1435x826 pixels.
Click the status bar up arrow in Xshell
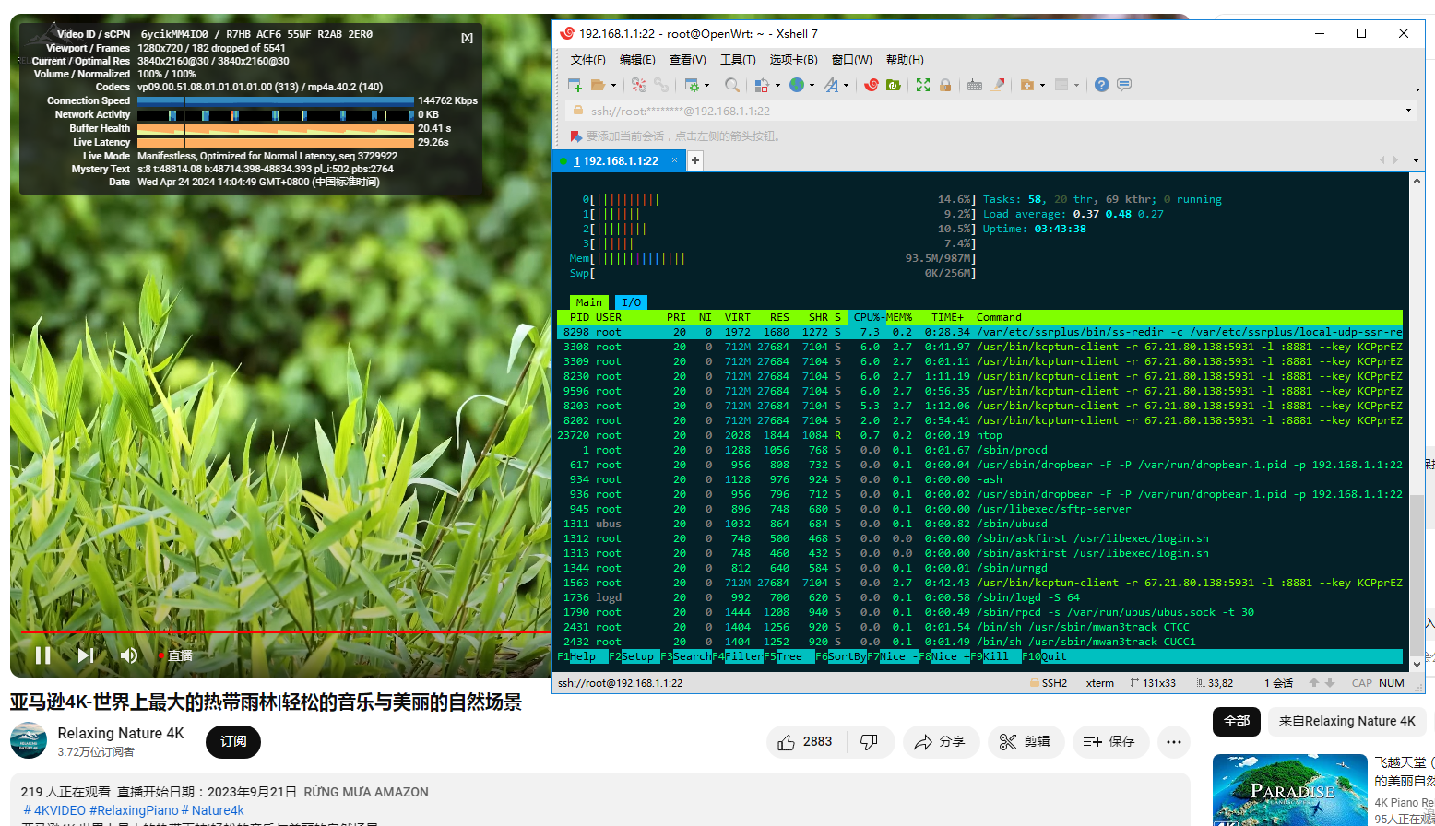pos(1314,683)
